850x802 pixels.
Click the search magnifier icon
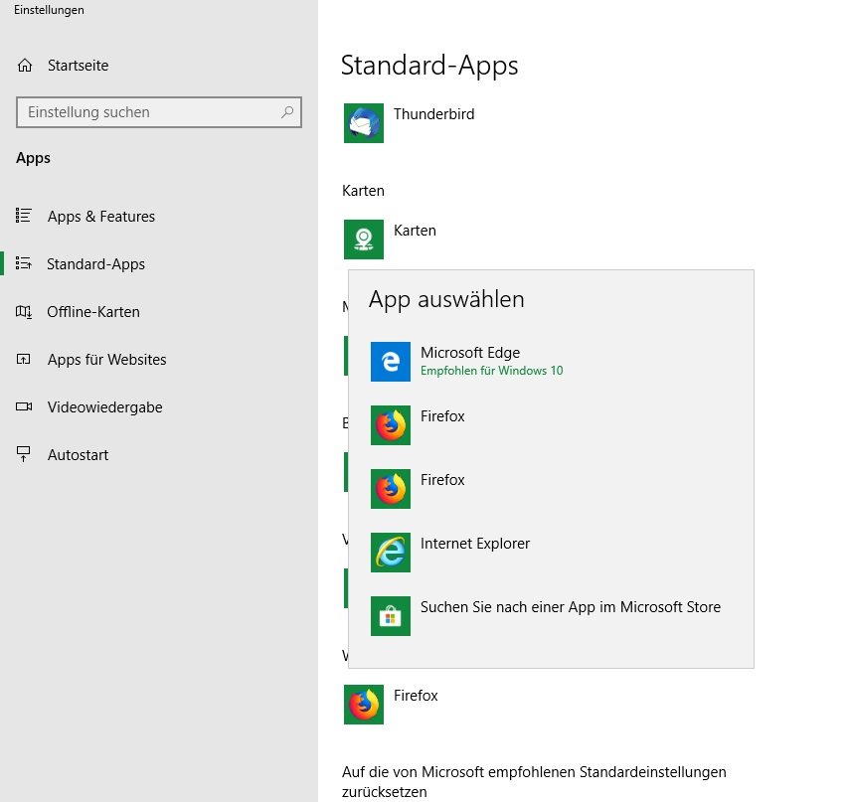287,112
